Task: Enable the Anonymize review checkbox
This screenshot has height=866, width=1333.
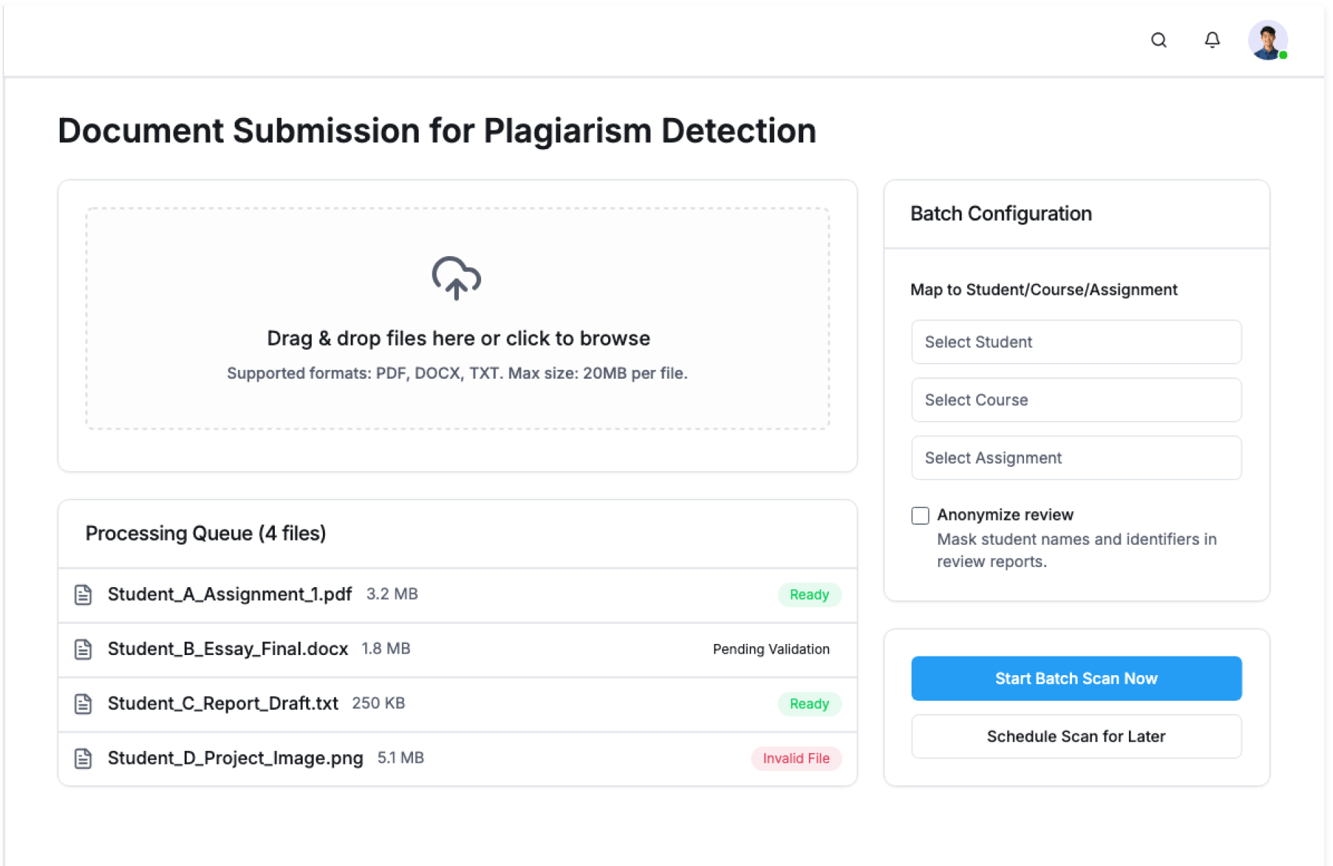Action: pyautogui.click(x=920, y=516)
